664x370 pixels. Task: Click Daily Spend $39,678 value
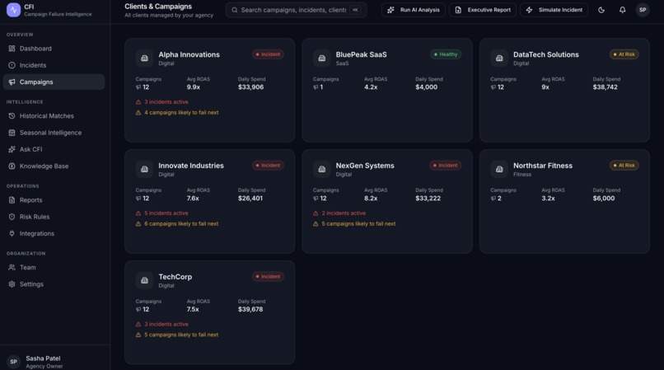click(250, 309)
